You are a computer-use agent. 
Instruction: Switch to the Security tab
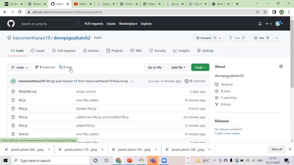158,51
